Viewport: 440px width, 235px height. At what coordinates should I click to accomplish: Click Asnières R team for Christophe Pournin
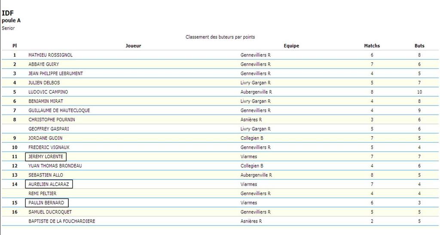251,120
